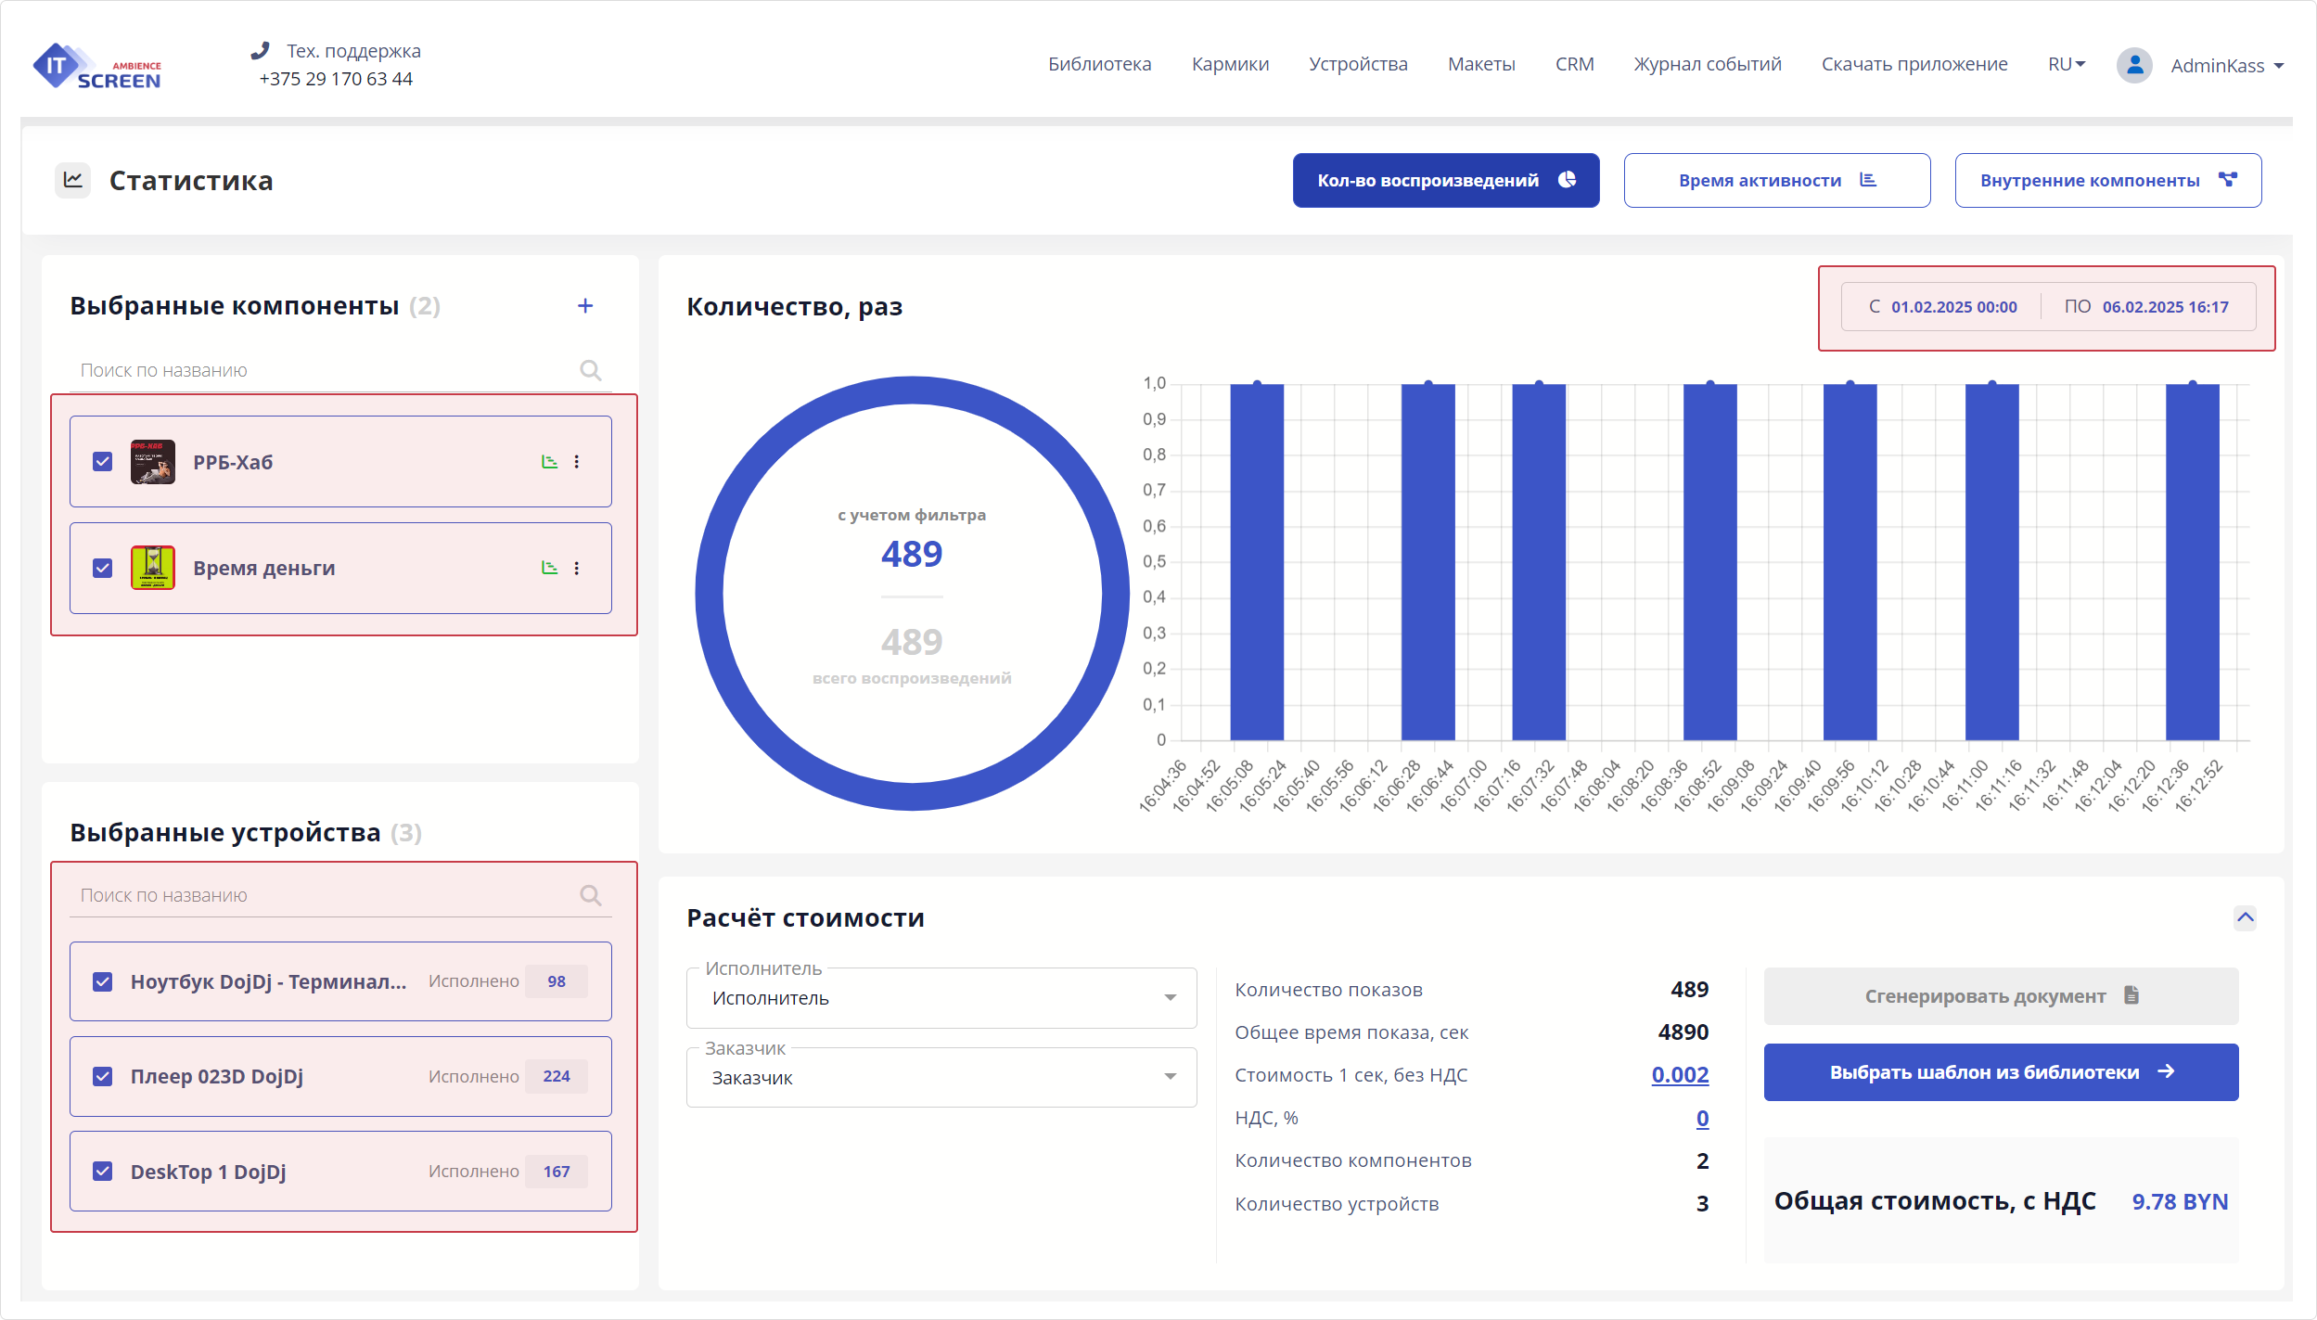The height and width of the screenshot is (1320, 2317).
Task: Collapse the Расчёт стоимости section
Action: [2247, 917]
